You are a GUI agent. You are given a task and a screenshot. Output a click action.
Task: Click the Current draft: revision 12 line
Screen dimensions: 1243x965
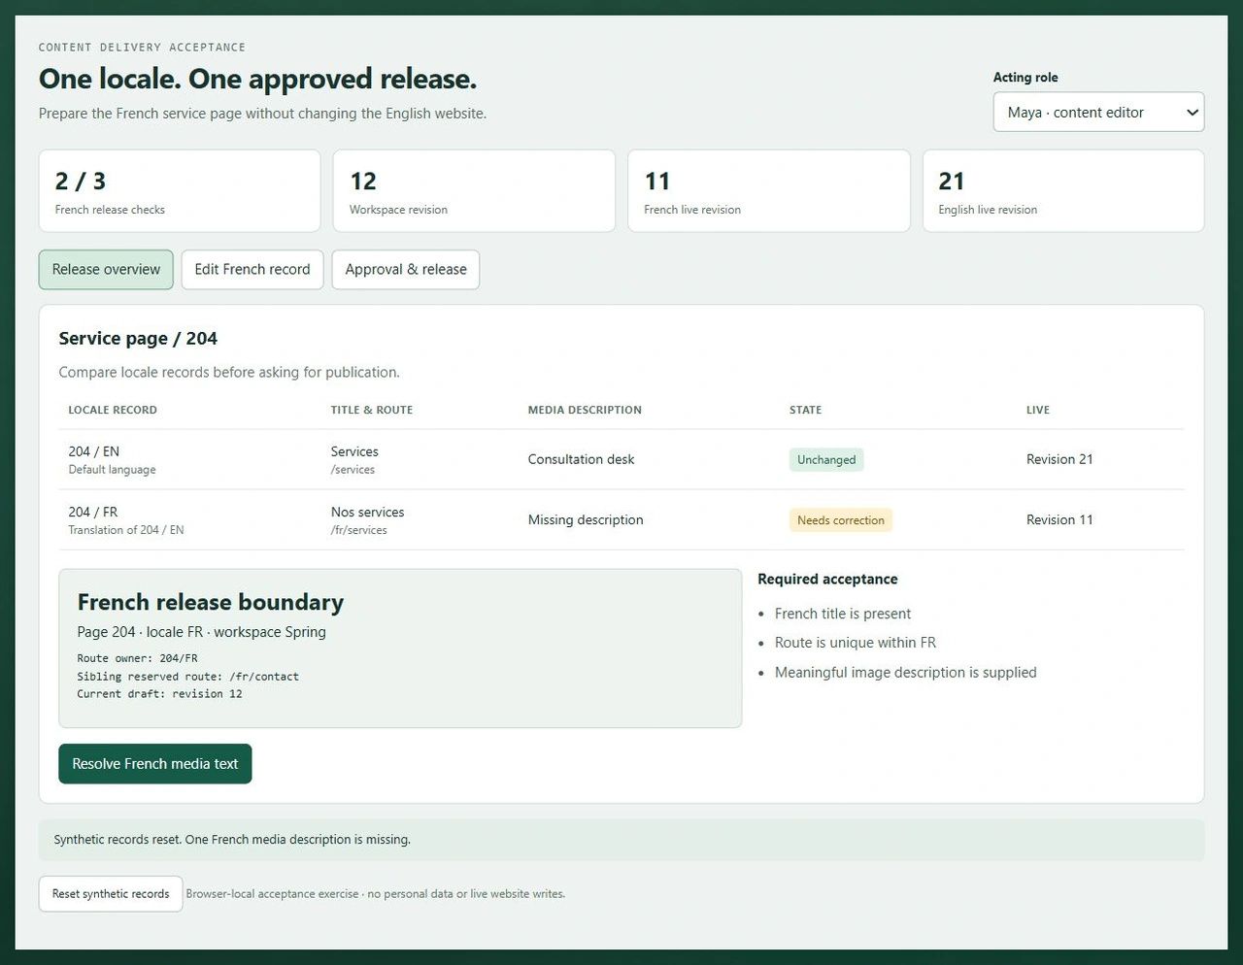160,693
